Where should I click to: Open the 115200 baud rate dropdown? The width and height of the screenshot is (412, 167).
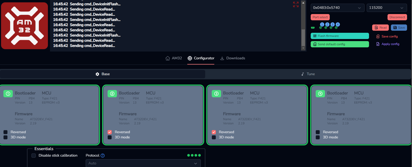386,8
